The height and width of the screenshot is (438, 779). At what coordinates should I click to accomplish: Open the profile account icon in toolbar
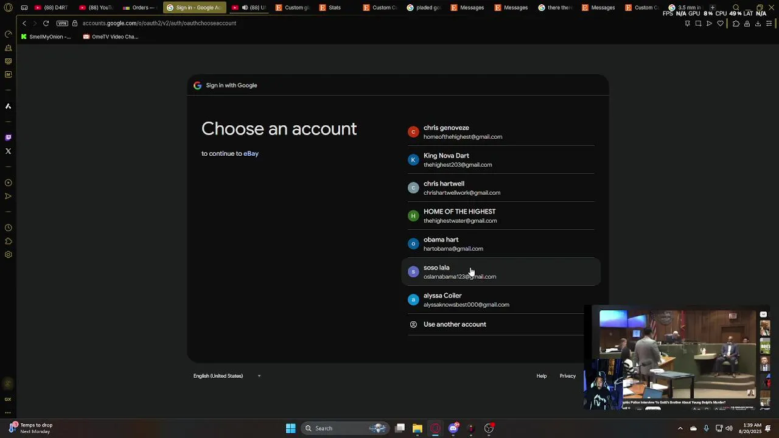[x=747, y=23]
